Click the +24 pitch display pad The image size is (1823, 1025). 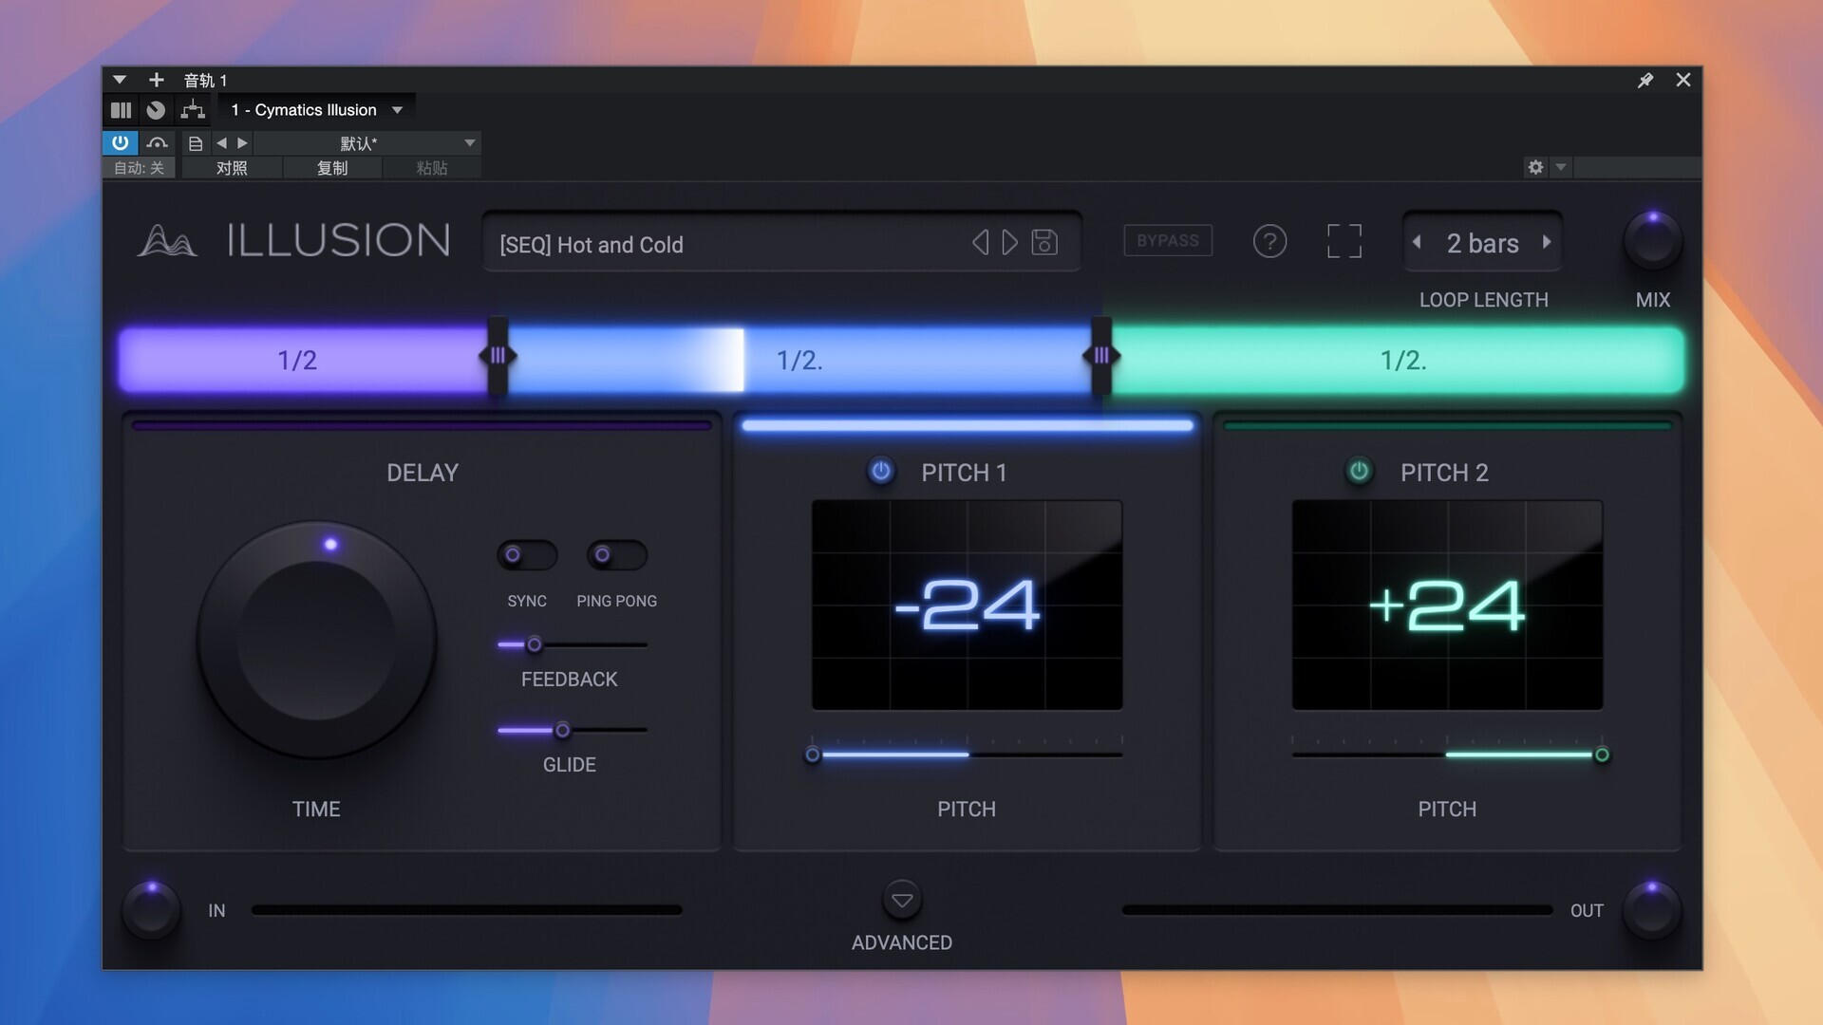[1447, 605]
